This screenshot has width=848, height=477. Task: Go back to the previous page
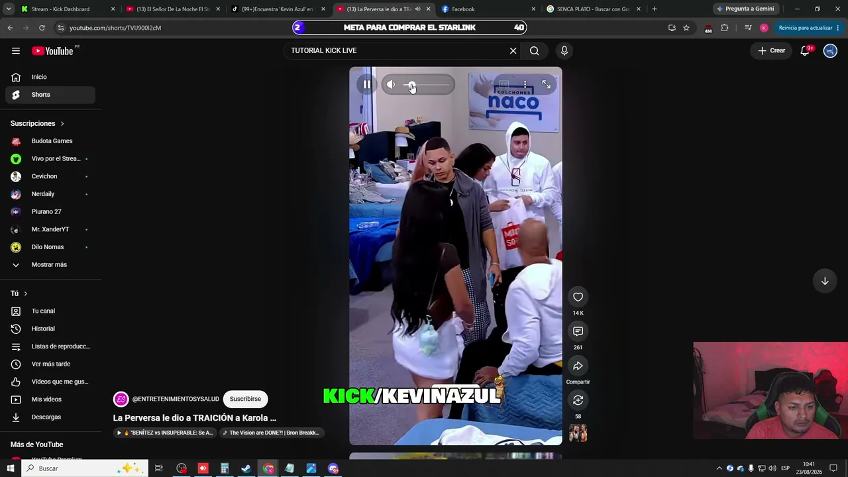(x=10, y=28)
